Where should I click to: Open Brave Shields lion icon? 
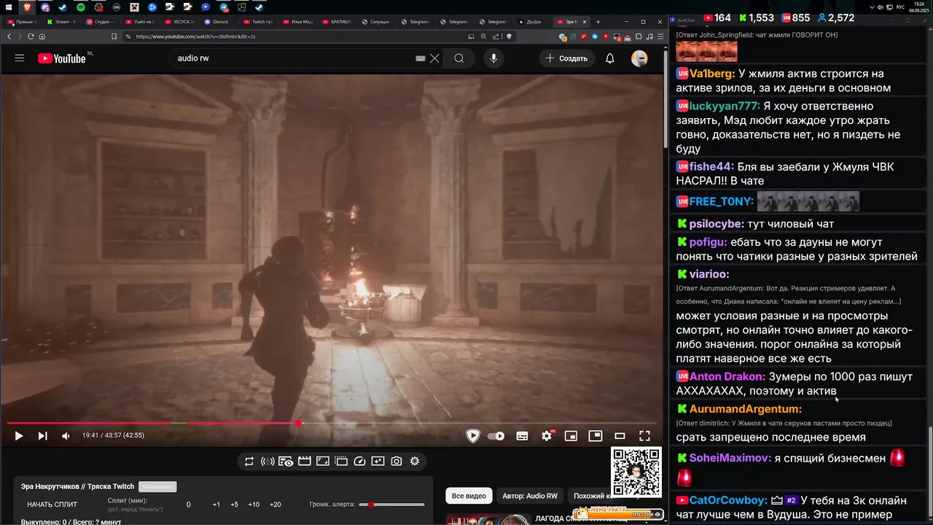[509, 36]
